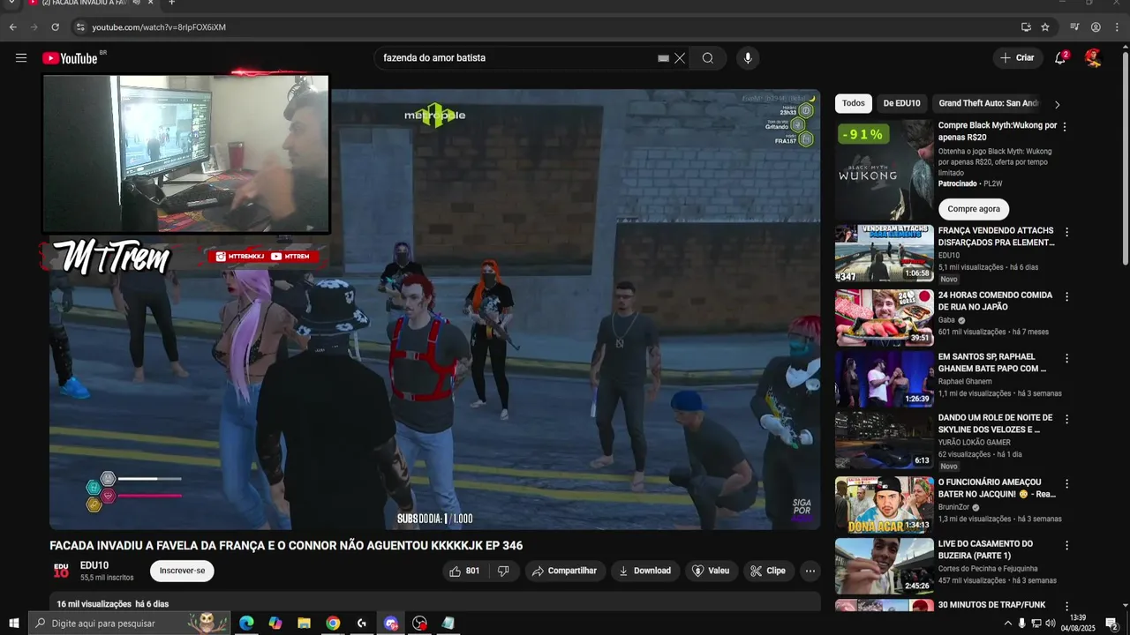Viewport: 1130px width, 635px height.
Task: Open options for Live Do Casamento Do Buzeira
Action: pyautogui.click(x=1066, y=545)
